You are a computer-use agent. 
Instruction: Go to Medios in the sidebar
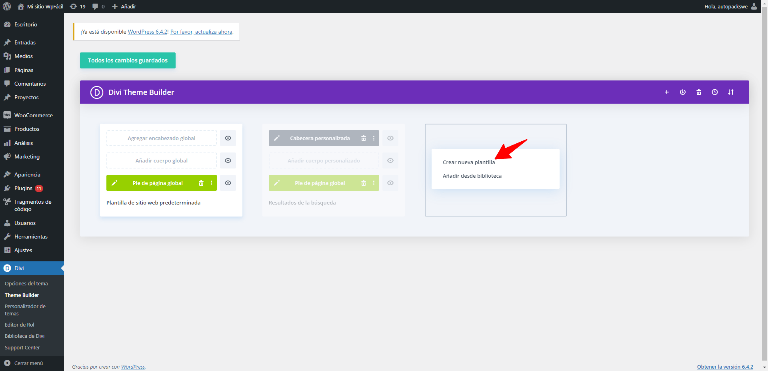pyautogui.click(x=32, y=56)
